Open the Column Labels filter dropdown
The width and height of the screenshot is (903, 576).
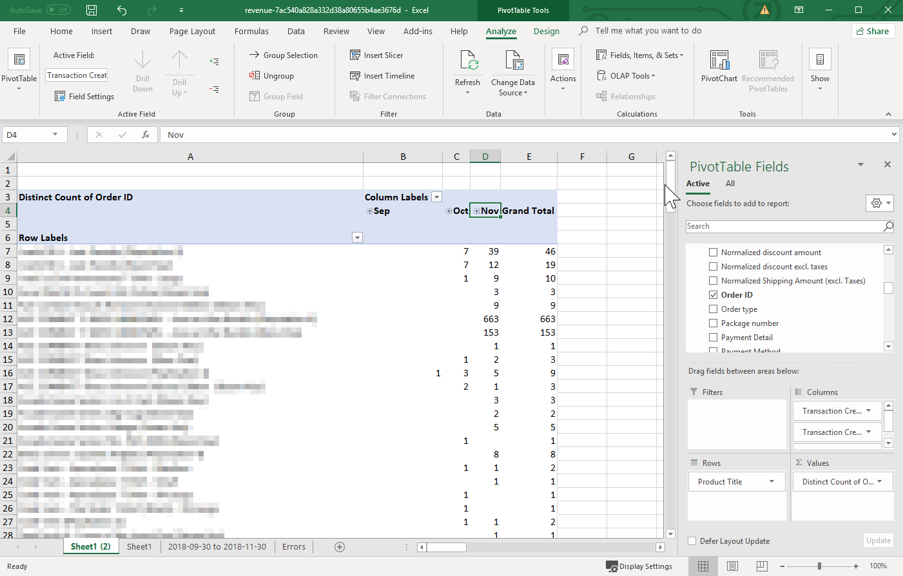point(436,197)
